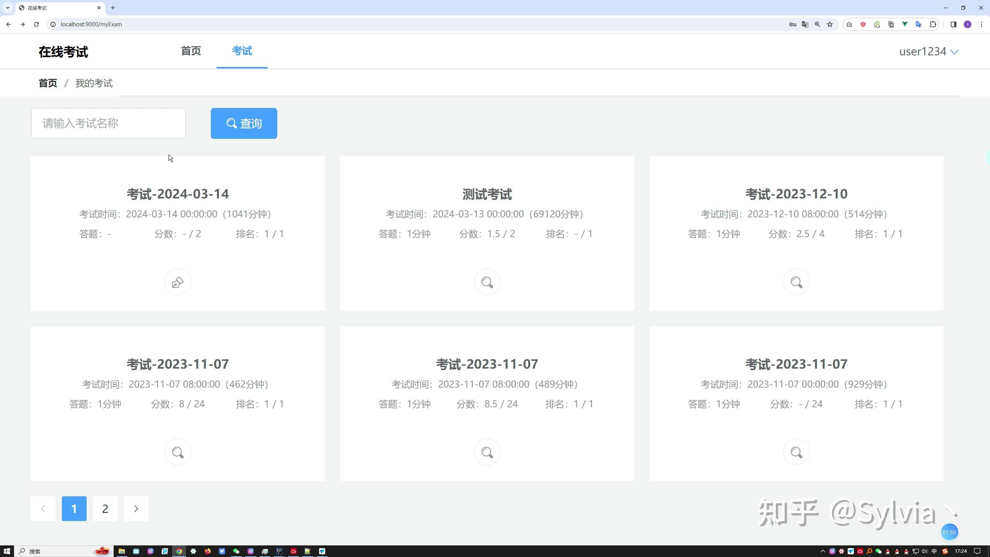Viewport: 990px width, 557px height.
Task: Open WeChat from the taskbar
Action: point(236,551)
